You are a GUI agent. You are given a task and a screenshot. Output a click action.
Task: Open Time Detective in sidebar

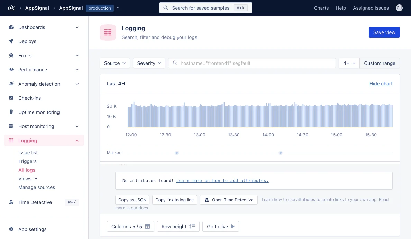point(35,202)
